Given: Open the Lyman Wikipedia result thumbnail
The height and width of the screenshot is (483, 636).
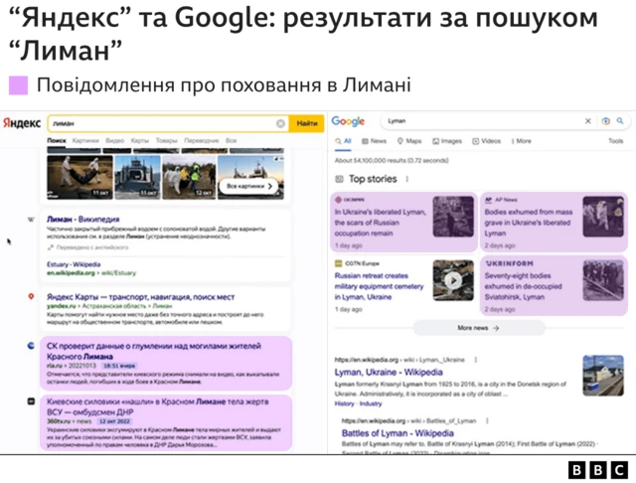Looking at the screenshot, I should (603, 376).
